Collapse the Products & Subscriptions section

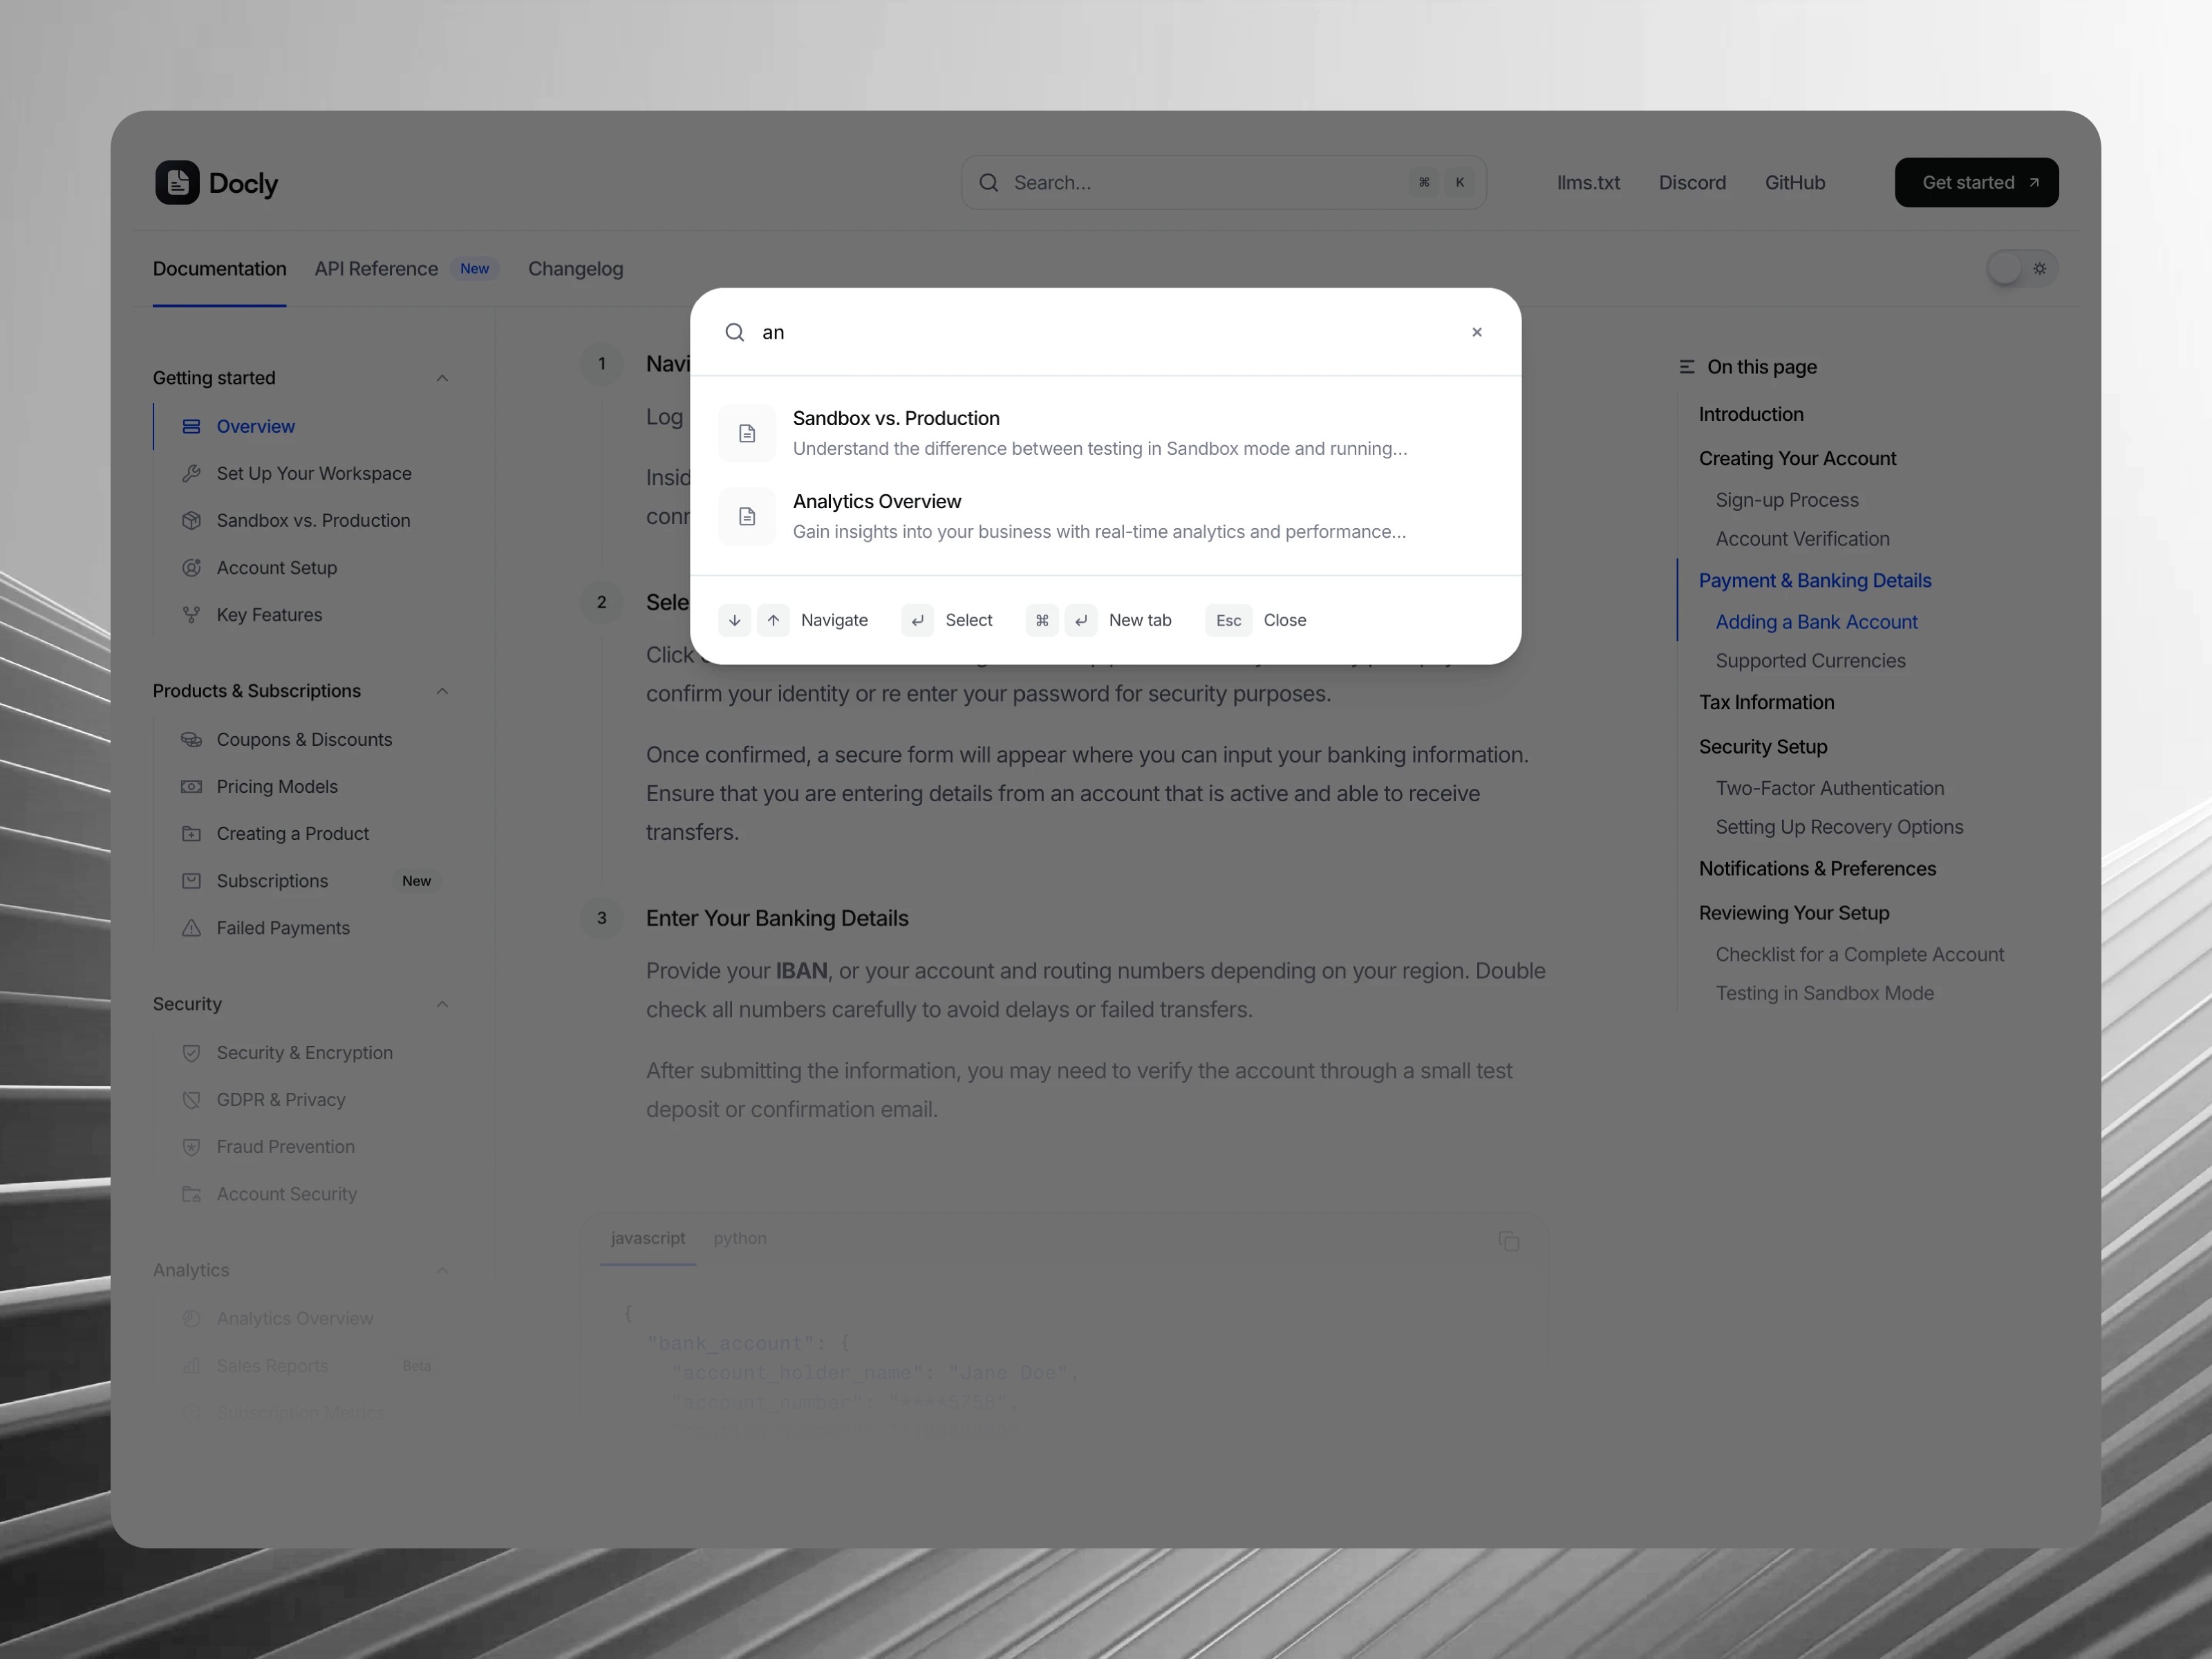tap(442, 691)
